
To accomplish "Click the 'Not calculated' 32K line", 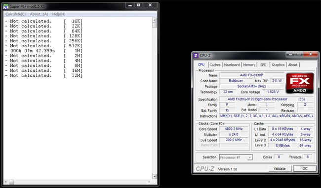I will (x=43, y=26).
